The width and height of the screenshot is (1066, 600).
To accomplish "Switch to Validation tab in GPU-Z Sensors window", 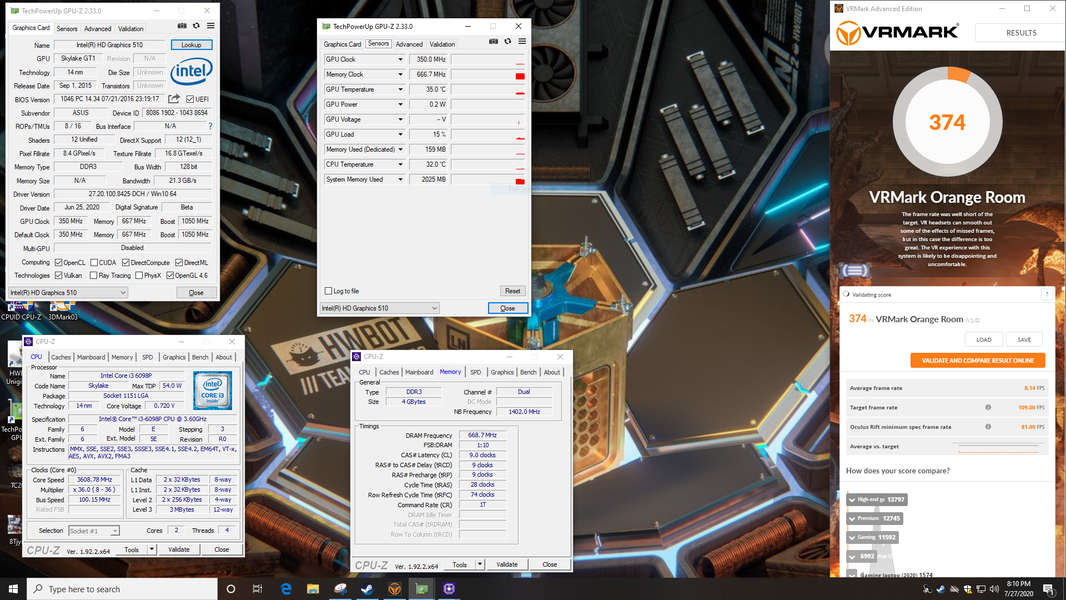I will (442, 44).
